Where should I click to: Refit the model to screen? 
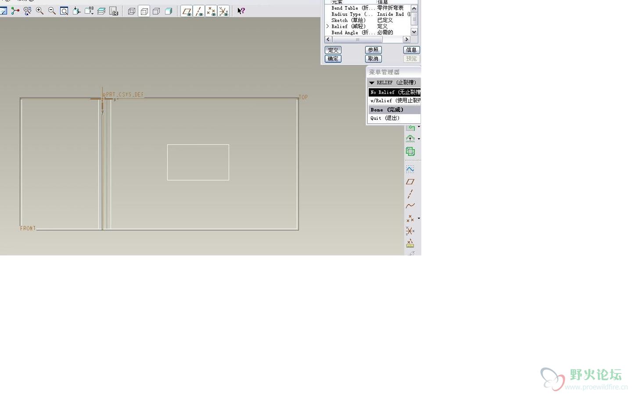click(x=64, y=11)
